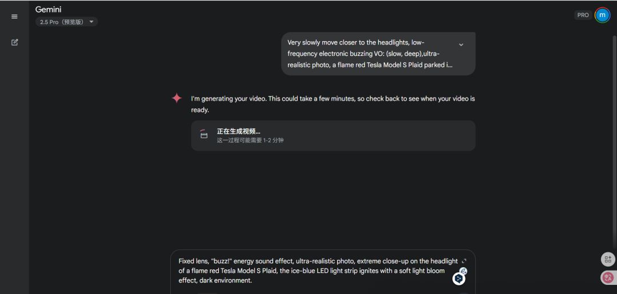Image resolution: width=617 pixels, height=294 pixels.
Task: Click the user message about Tesla headlights
Action: point(370,54)
